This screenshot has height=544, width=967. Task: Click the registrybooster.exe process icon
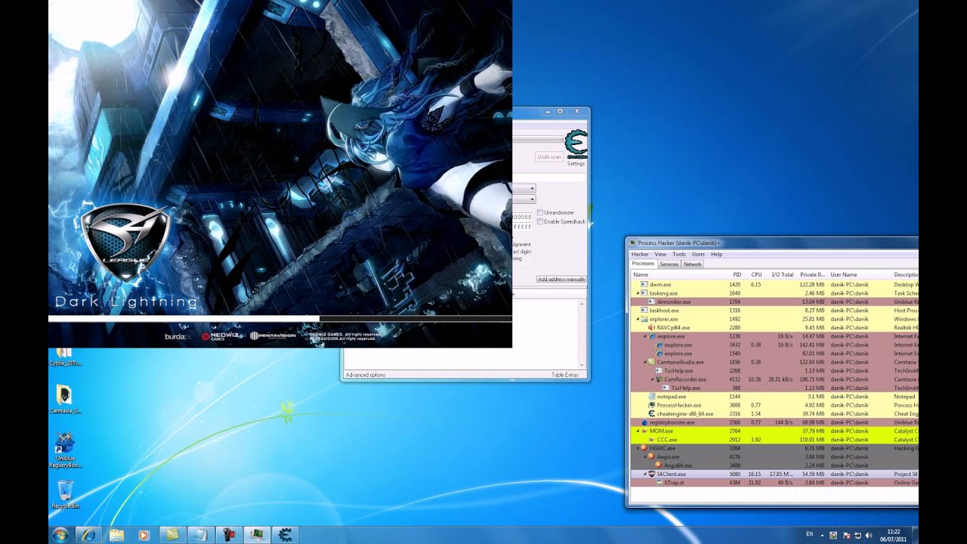point(644,422)
